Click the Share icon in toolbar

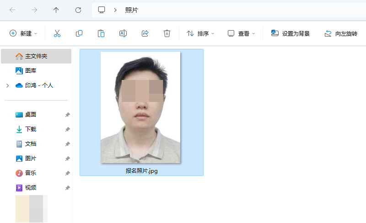click(145, 33)
